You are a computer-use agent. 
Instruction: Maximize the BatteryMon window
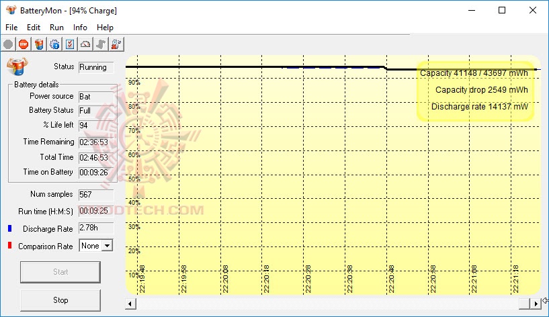tap(502, 10)
